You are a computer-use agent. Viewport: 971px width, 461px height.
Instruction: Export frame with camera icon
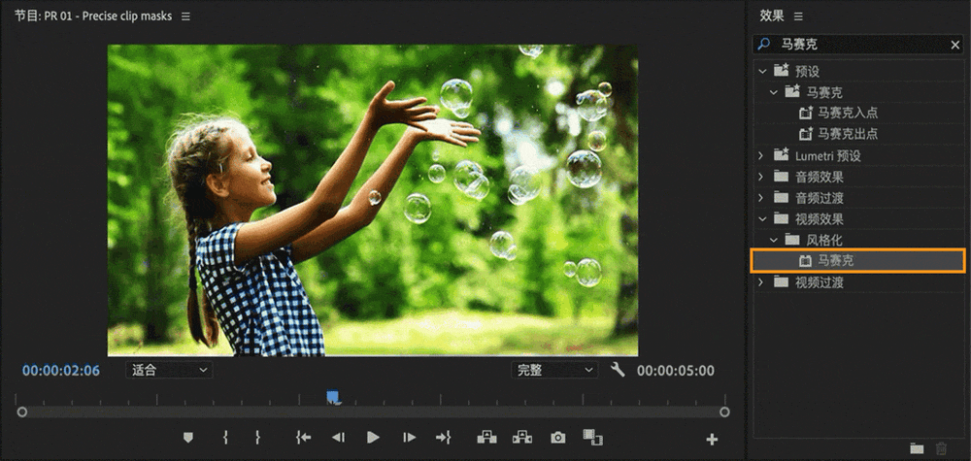point(558,438)
